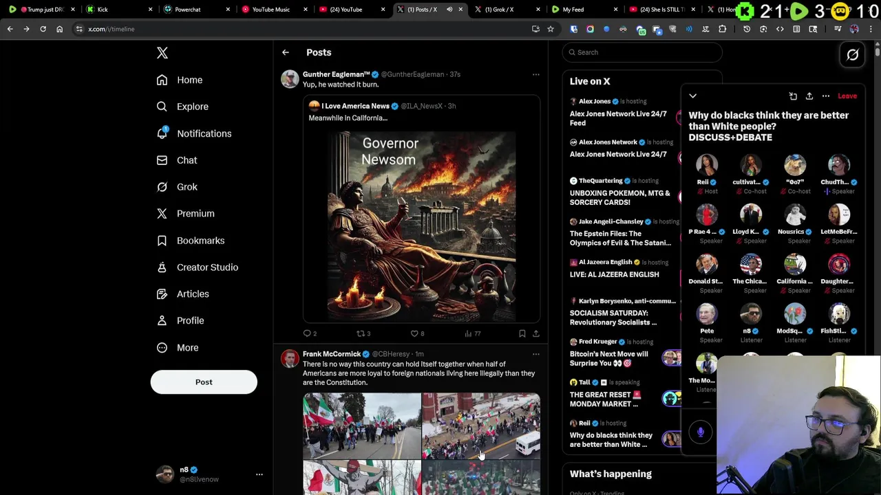Open Creator Studio in the sidebar
881x495 pixels.
[198, 267]
